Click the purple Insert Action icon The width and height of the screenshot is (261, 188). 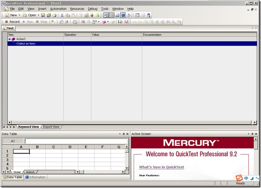[x=104, y=22]
